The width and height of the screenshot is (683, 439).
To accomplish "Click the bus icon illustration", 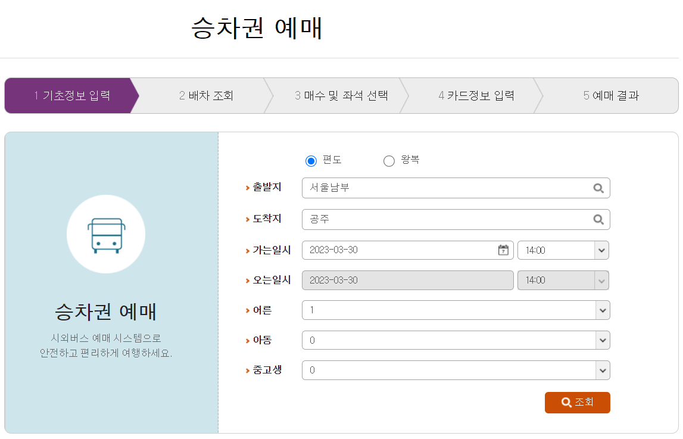I will (106, 235).
